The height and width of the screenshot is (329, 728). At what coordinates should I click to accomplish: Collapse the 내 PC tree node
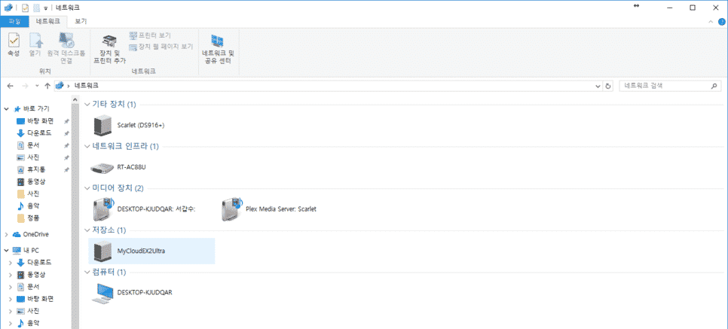pyautogui.click(x=7, y=250)
